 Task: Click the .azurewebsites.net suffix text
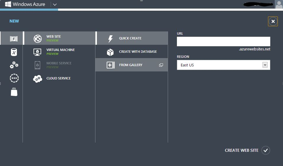tap(255, 49)
